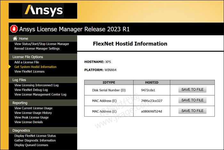This screenshot has height=150, width=224.
Task: Open View FlexNet Licenses
Action: click(x=29, y=71)
